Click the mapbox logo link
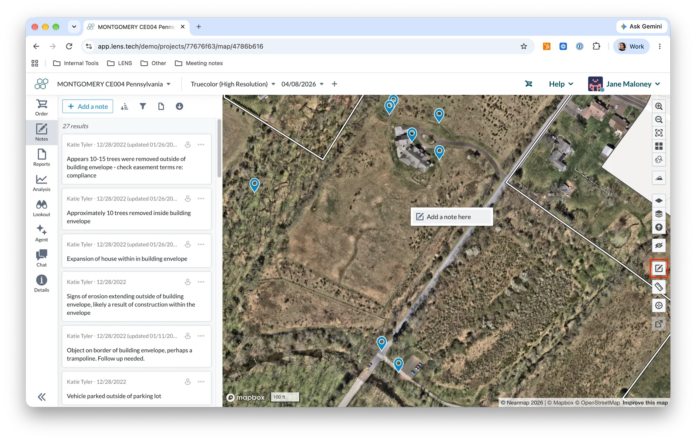The image size is (696, 441). 246,398
